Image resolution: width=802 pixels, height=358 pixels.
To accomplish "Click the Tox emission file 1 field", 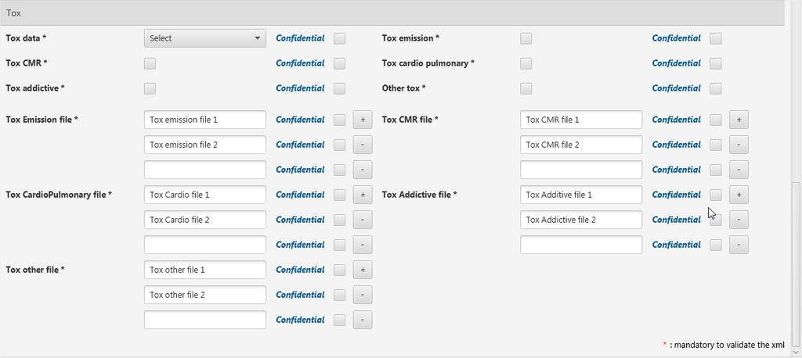I will [205, 120].
